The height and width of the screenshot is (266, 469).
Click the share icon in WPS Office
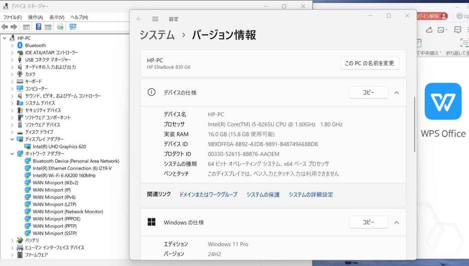point(429,30)
